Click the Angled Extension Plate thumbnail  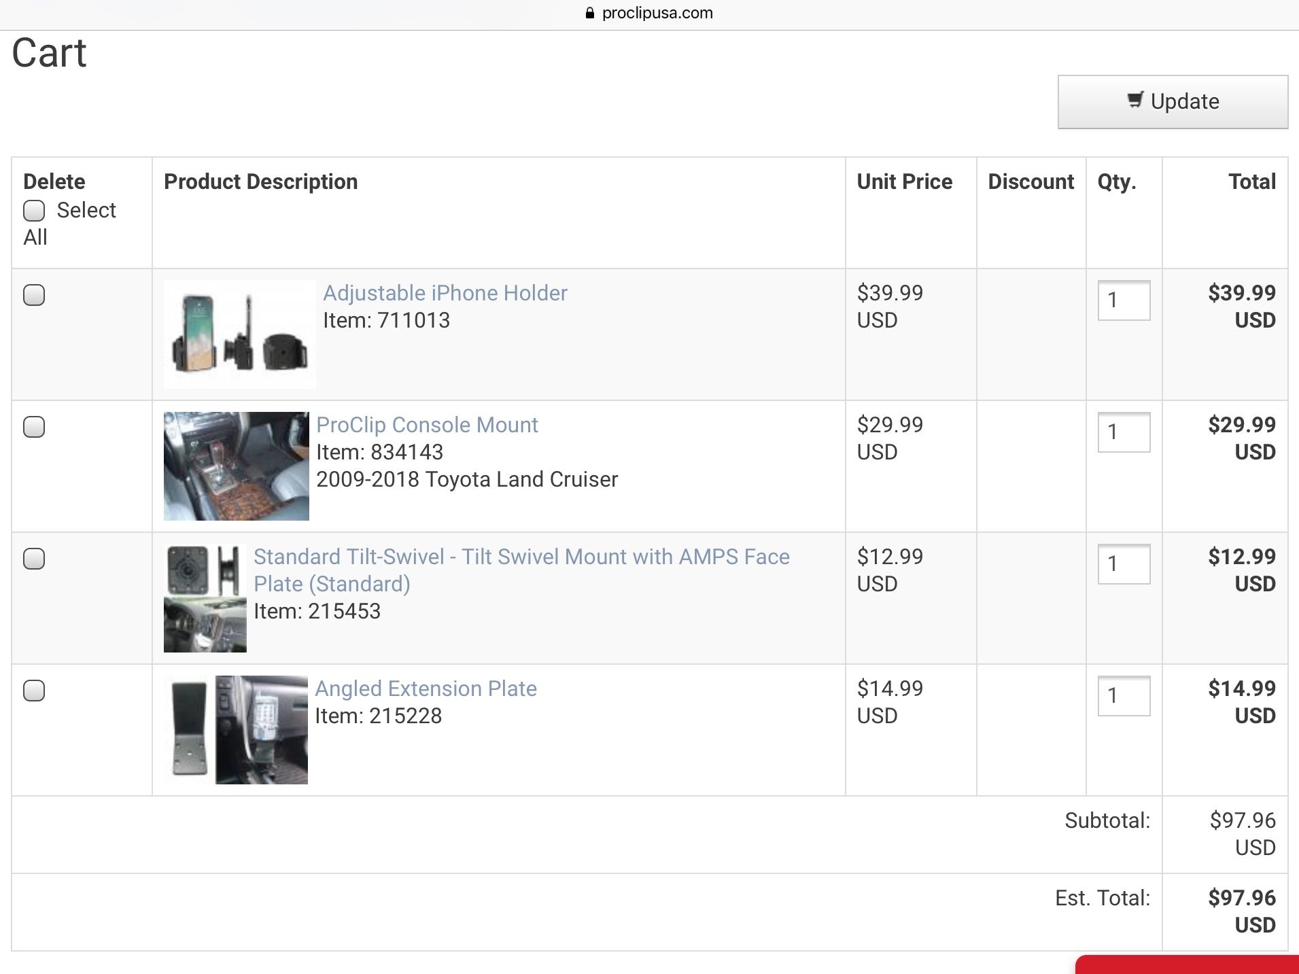point(239,730)
